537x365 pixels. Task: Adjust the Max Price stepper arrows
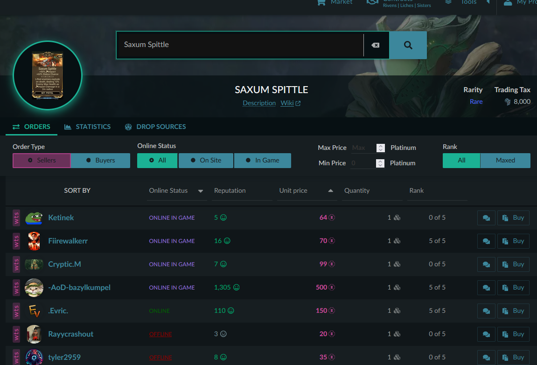(381, 148)
